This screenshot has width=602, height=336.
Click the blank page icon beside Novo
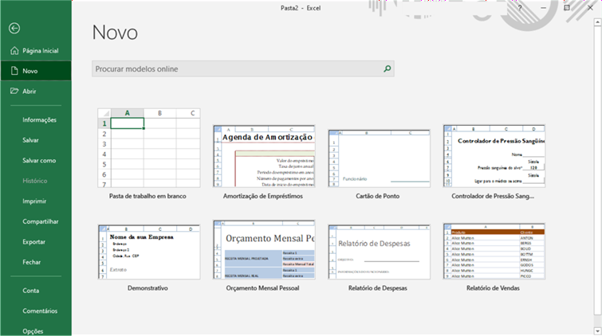pos(14,71)
